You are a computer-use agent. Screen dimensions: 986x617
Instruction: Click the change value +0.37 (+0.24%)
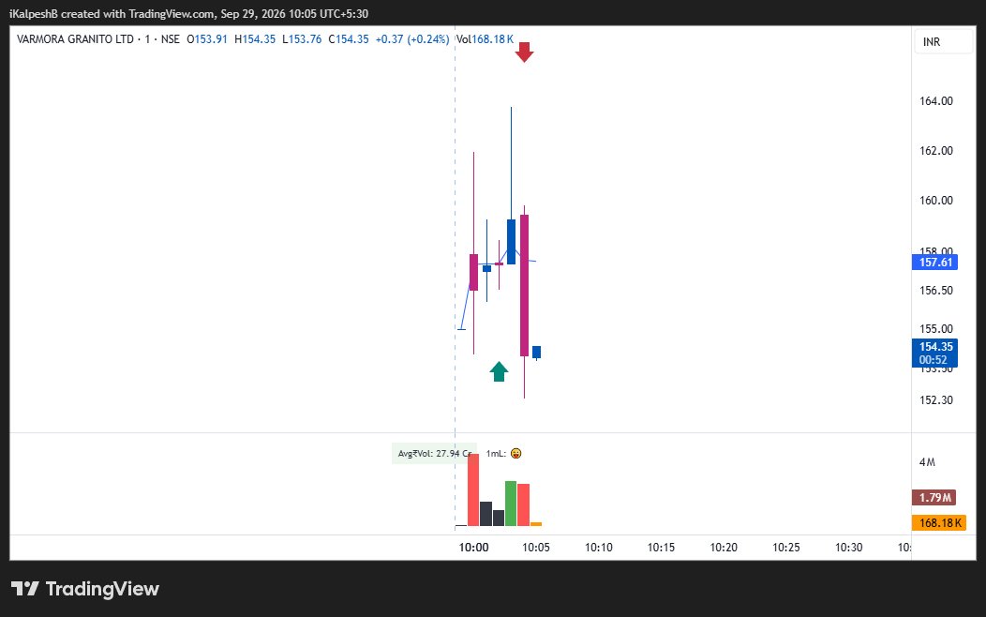[x=411, y=39]
